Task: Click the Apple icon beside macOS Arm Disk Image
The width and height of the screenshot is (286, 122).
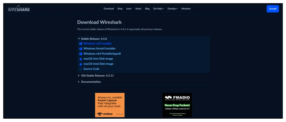Action: point(81,59)
